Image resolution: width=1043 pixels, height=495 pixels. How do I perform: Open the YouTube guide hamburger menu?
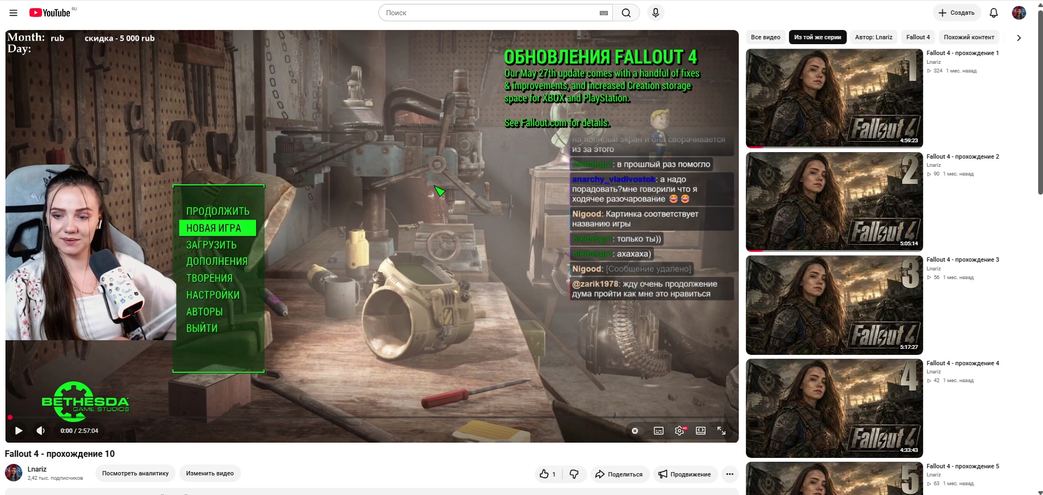point(14,13)
